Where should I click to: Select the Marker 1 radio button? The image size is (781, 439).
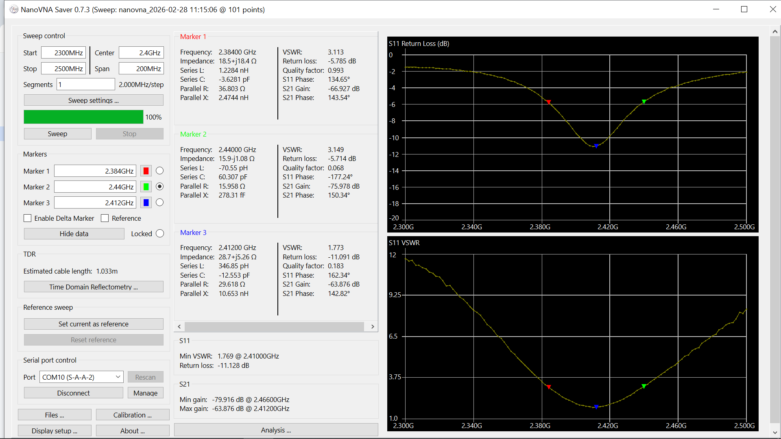160,171
